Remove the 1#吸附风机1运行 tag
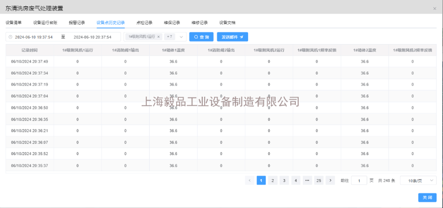Image resolution: width=443 pixels, height=208 pixels. click(x=158, y=37)
